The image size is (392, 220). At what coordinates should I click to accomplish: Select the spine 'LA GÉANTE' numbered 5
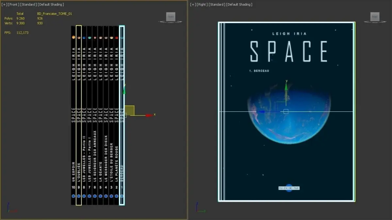[x=100, y=115]
